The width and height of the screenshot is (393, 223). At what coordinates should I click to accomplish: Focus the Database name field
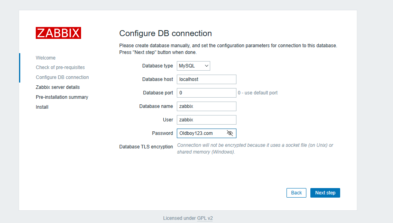(207, 106)
